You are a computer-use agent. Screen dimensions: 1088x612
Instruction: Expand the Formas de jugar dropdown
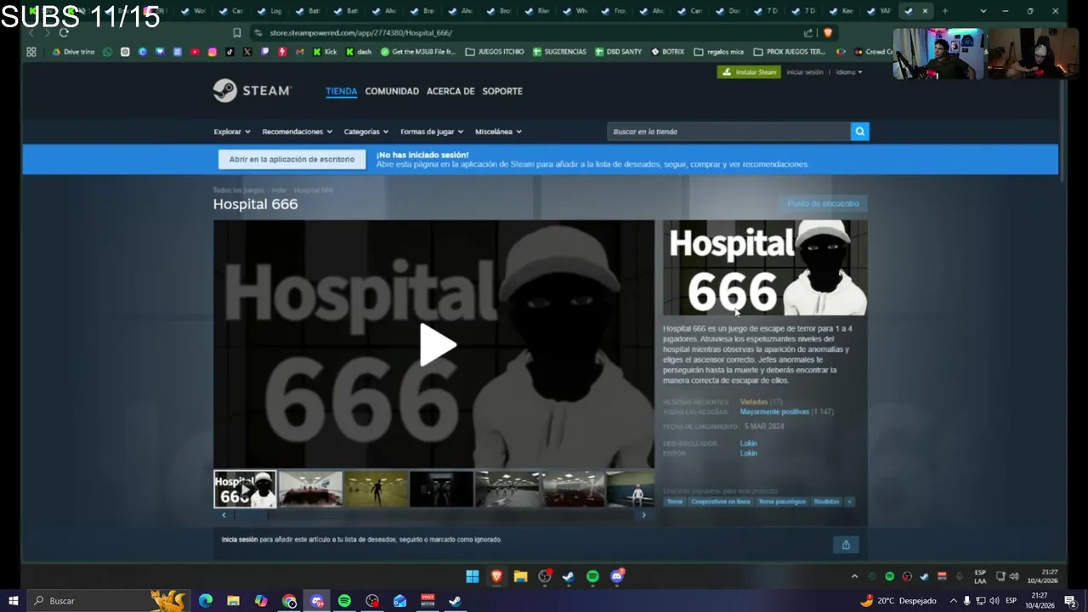coord(432,132)
